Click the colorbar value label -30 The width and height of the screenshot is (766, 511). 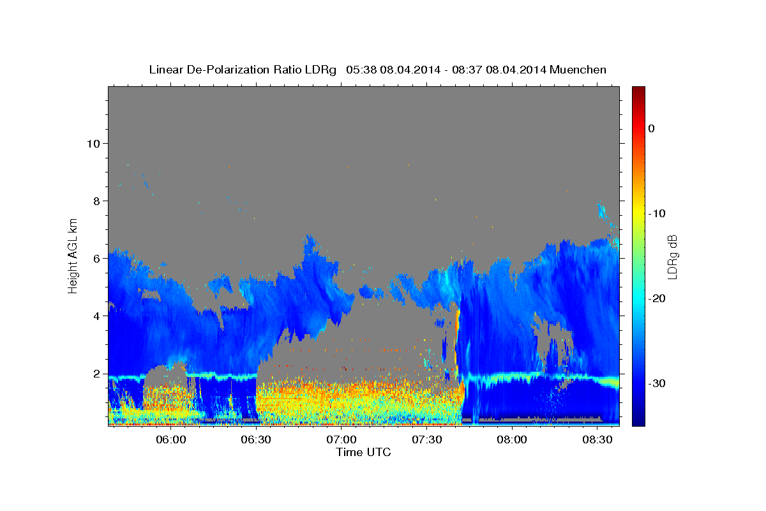(657, 383)
